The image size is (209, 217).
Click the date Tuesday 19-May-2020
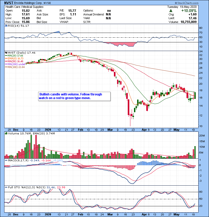[x=182, y=7]
